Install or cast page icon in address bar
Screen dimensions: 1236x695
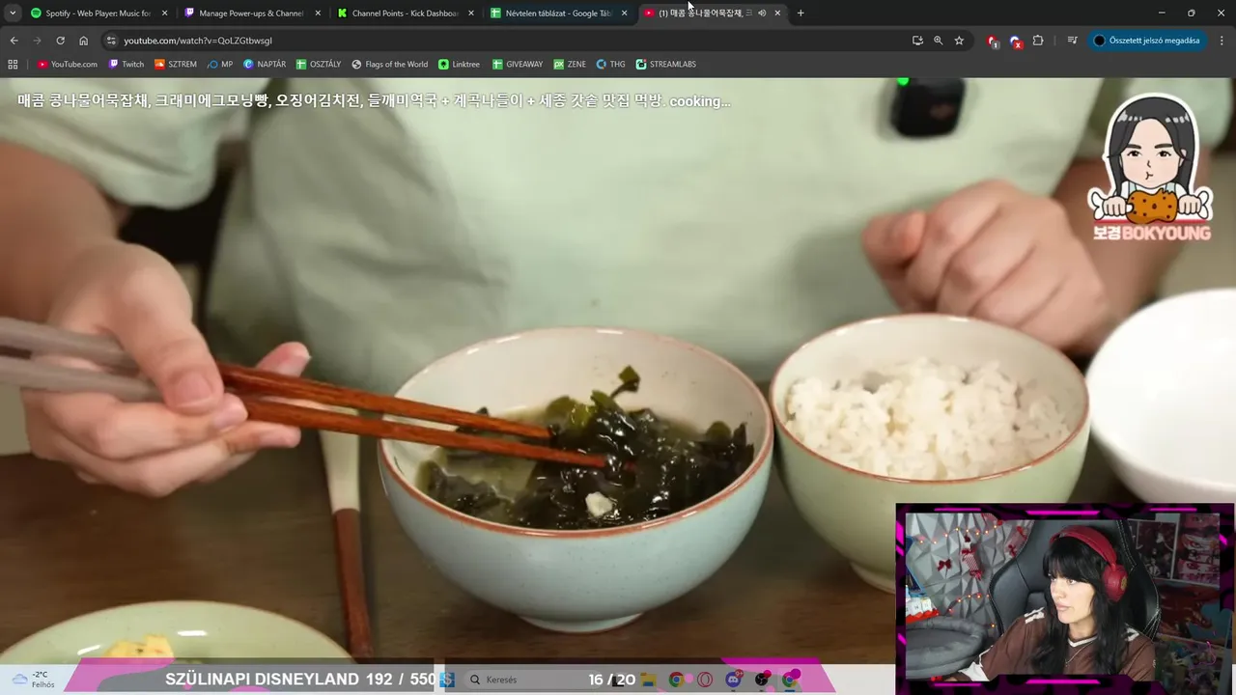(917, 41)
